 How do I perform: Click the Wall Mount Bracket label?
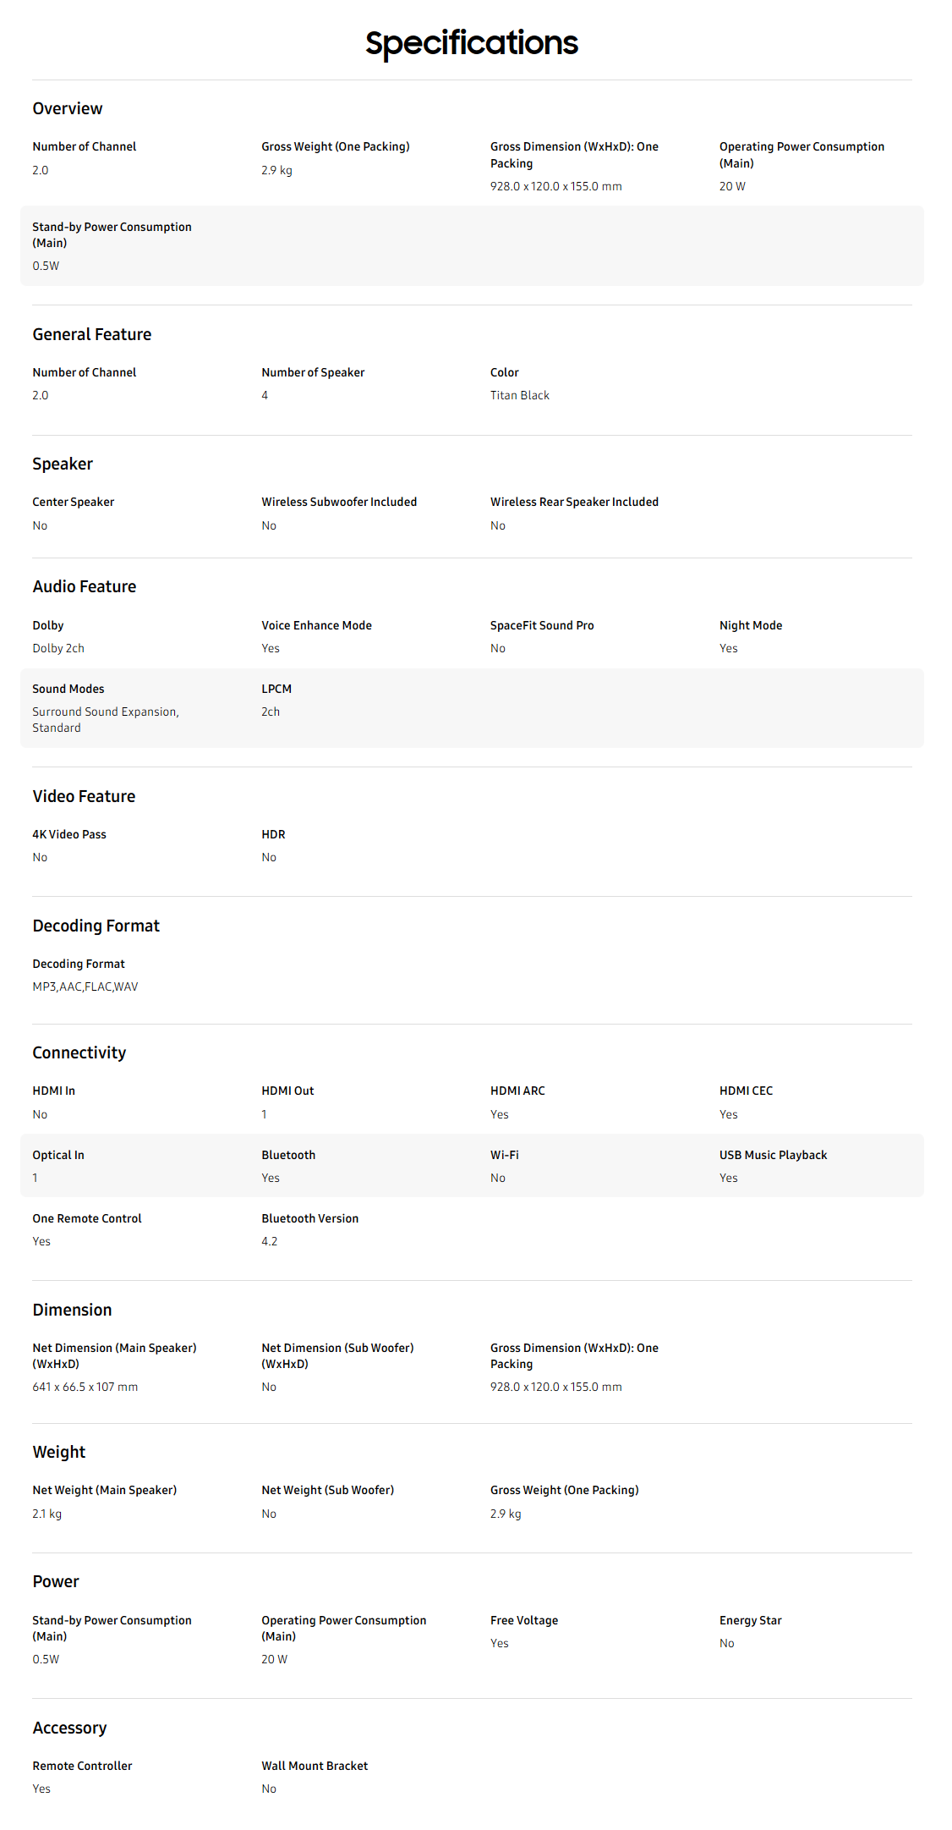coord(315,1766)
